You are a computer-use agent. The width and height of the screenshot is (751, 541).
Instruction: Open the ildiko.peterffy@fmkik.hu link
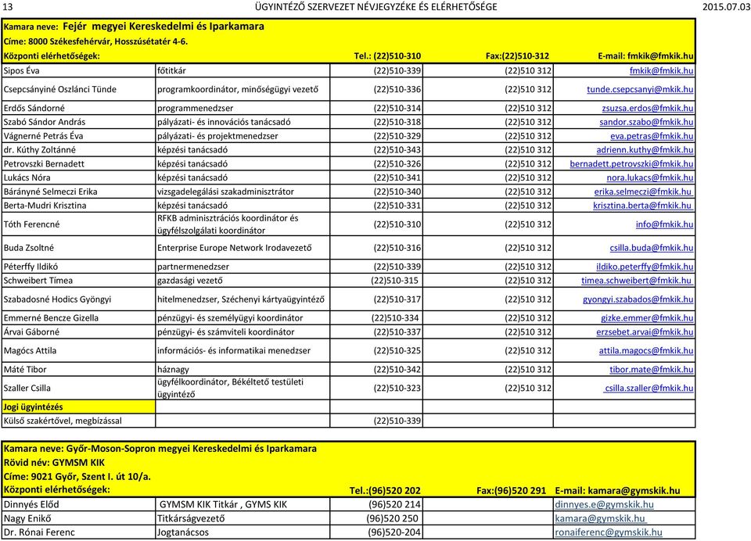point(645,267)
